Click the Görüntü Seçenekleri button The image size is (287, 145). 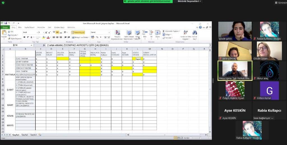click(190, 1)
